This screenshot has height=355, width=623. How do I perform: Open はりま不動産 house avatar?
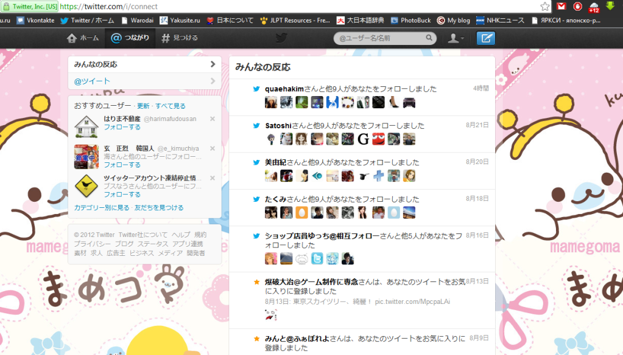point(86,126)
